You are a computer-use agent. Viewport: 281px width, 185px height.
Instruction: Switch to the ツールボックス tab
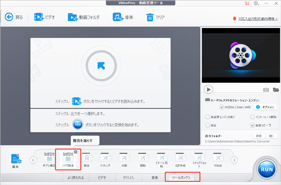(x=181, y=178)
